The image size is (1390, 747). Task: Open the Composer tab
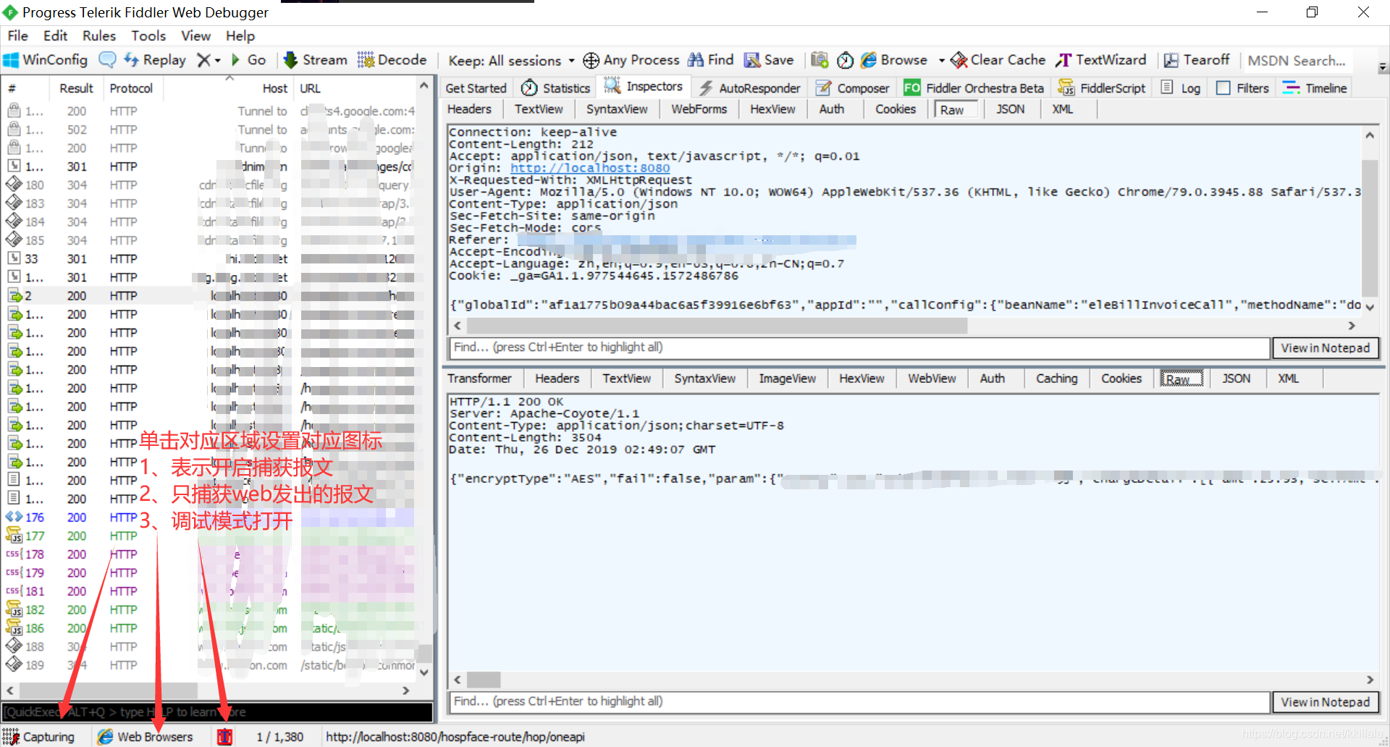click(x=853, y=88)
